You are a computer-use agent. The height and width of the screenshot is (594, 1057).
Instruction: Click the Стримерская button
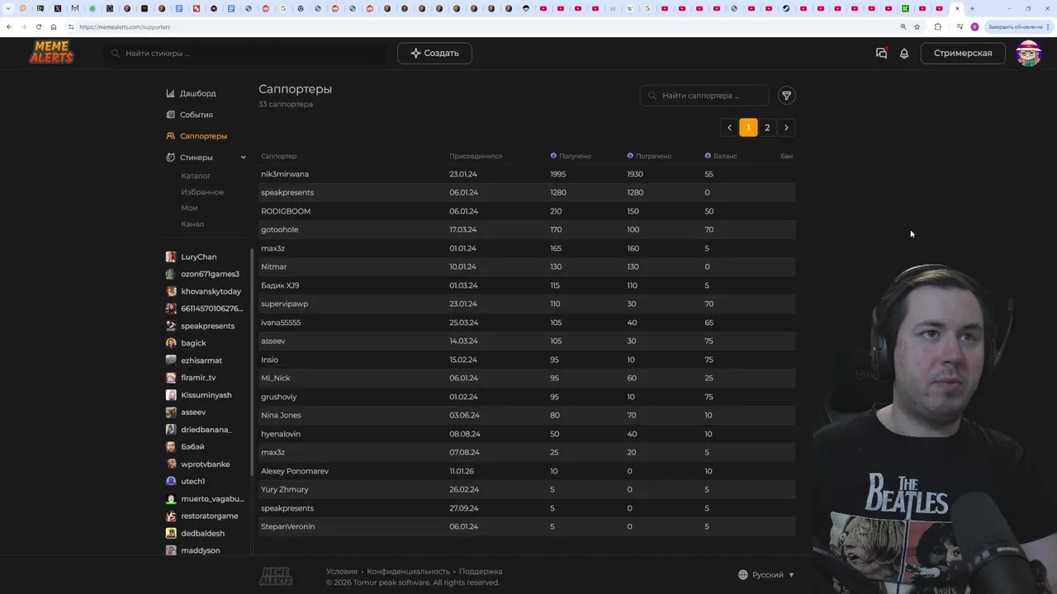[x=962, y=54]
